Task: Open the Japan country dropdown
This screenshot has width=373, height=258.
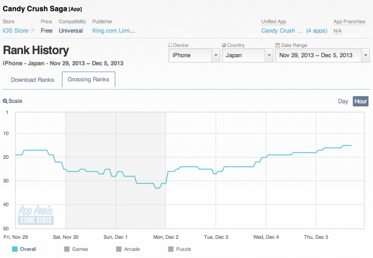Action: pyautogui.click(x=247, y=55)
